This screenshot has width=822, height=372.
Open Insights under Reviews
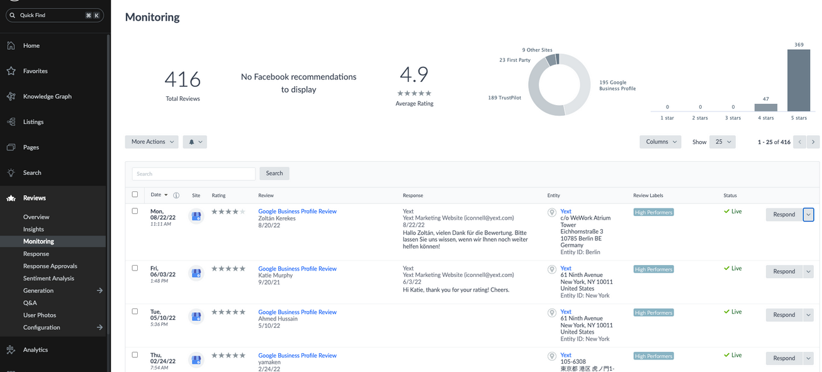coord(33,229)
